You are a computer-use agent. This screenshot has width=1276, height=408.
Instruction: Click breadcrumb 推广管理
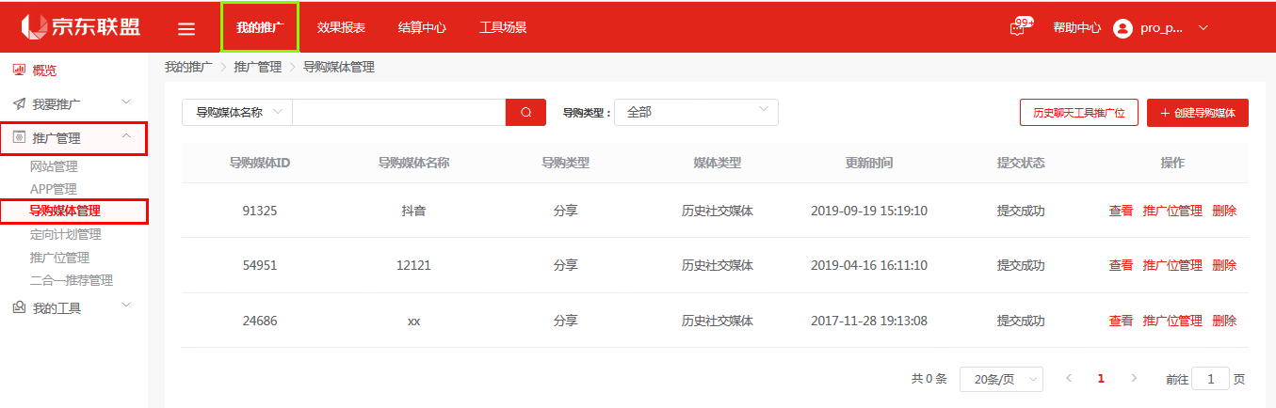coord(258,67)
